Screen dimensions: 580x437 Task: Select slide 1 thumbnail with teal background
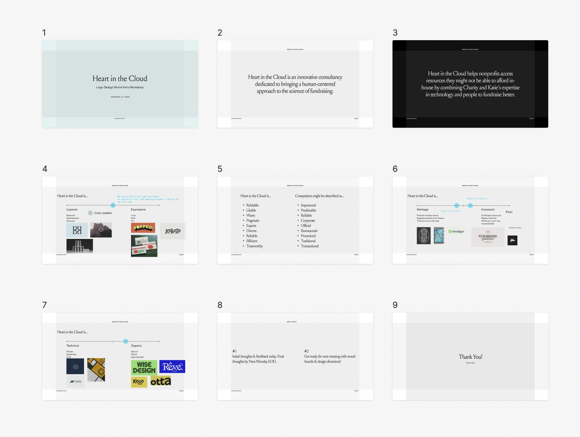[x=120, y=84]
